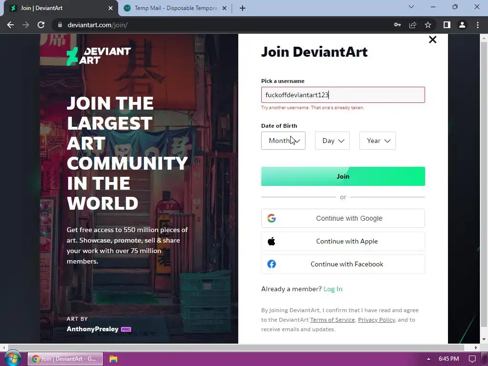Viewport: 488px width, 366px height.
Task: Close the Join | DeviantArt tab
Action: (111, 8)
